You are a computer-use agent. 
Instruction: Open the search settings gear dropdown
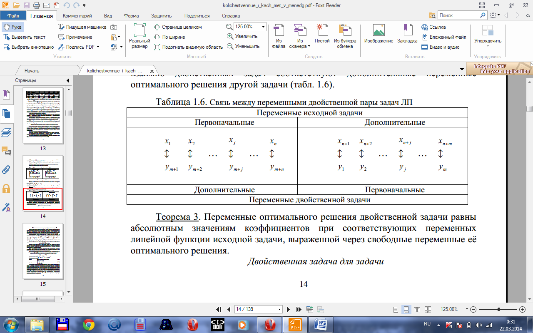pos(495,15)
